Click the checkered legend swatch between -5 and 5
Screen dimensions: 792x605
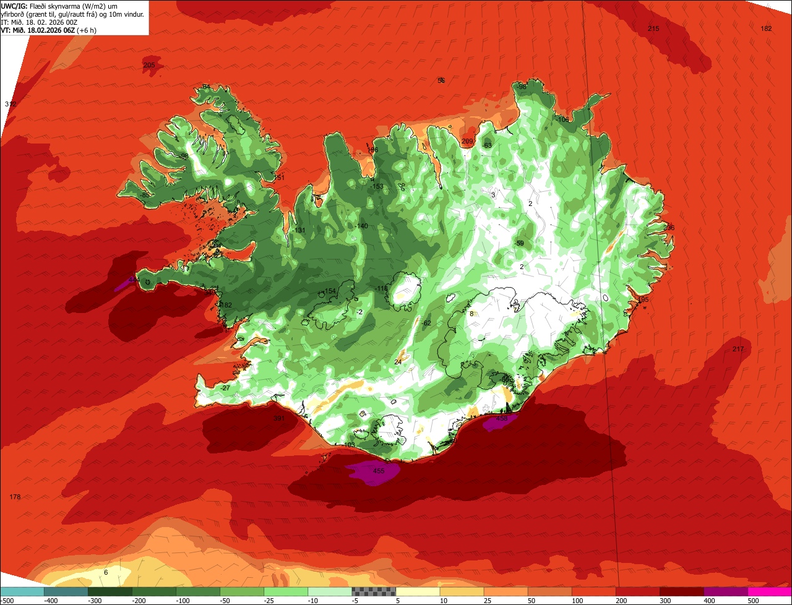pos(374,591)
